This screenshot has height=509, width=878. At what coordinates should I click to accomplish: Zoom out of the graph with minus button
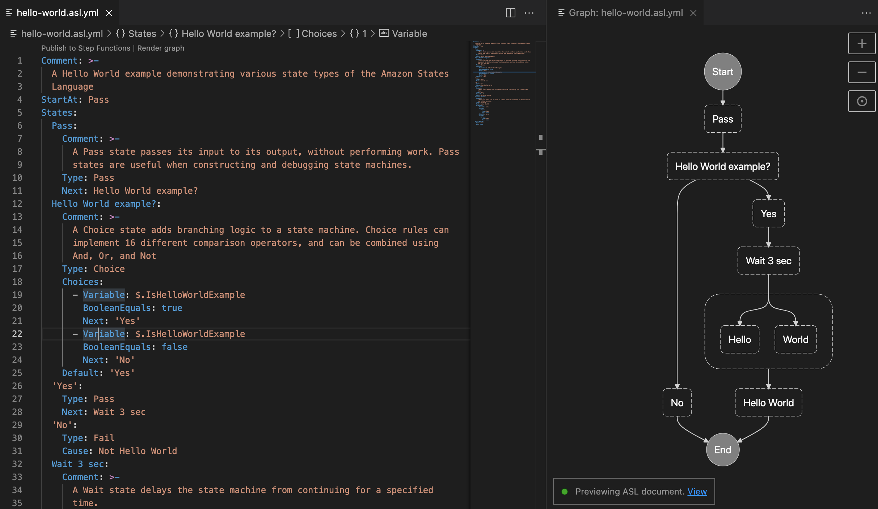pos(862,72)
